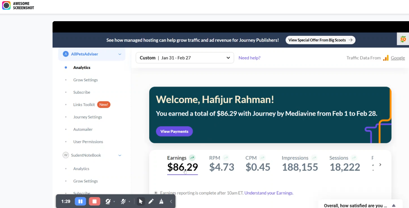Image resolution: width=409 pixels, height=208 pixels.
Task: Click the Google Analytics bar icon
Action: pyautogui.click(x=386, y=58)
